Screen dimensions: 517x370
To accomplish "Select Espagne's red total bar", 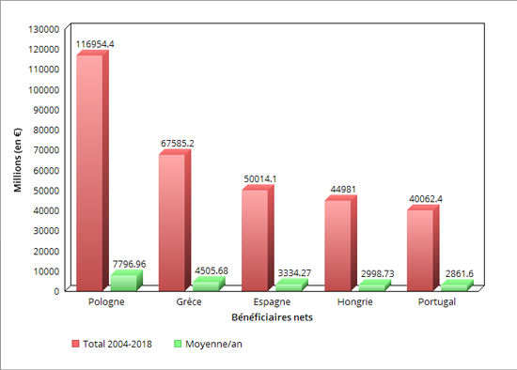I will (x=255, y=240).
